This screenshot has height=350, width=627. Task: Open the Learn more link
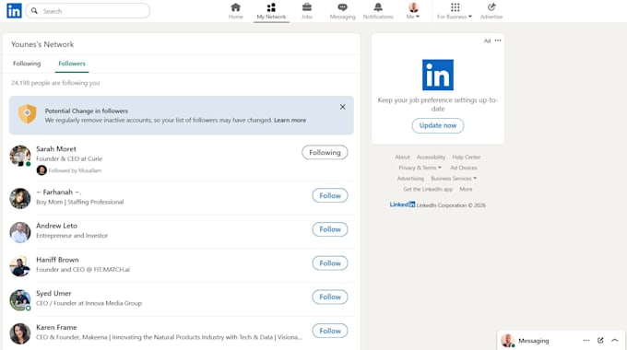point(290,120)
